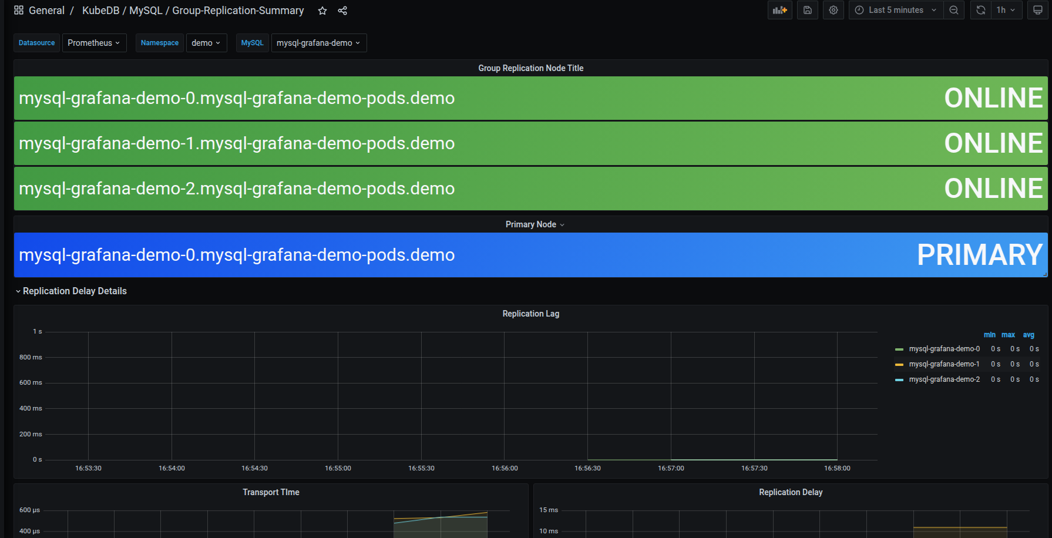Open Transport Time panel title
The height and width of the screenshot is (538, 1052).
(271, 492)
